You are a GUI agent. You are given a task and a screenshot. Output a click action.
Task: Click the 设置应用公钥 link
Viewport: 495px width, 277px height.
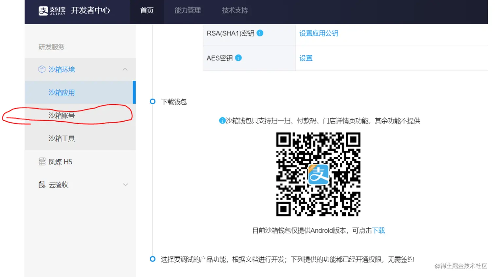click(x=319, y=33)
